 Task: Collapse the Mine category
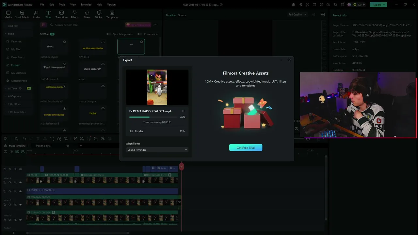[5, 34]
